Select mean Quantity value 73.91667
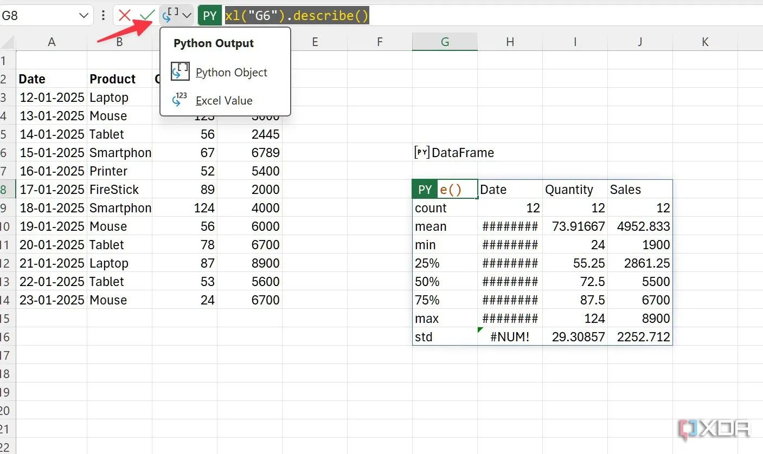This screenshot has width=763, height=454. [575, 226]
